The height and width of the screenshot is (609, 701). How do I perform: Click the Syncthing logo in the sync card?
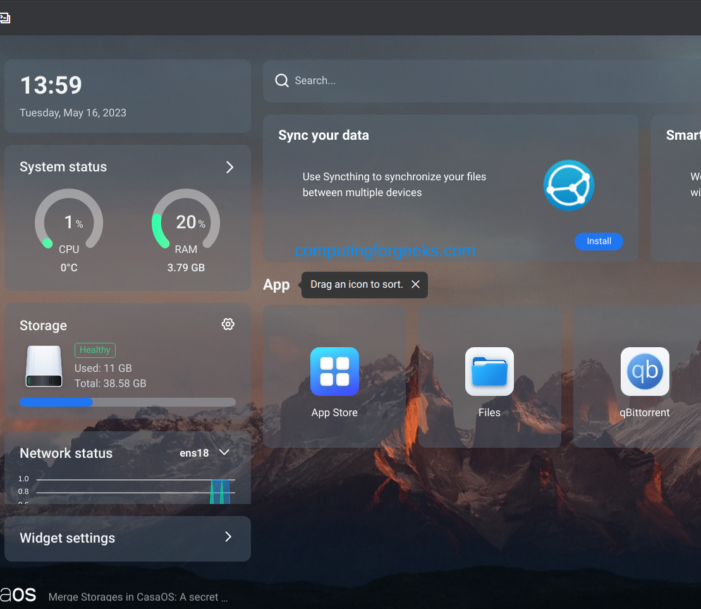tap(568, 185)
